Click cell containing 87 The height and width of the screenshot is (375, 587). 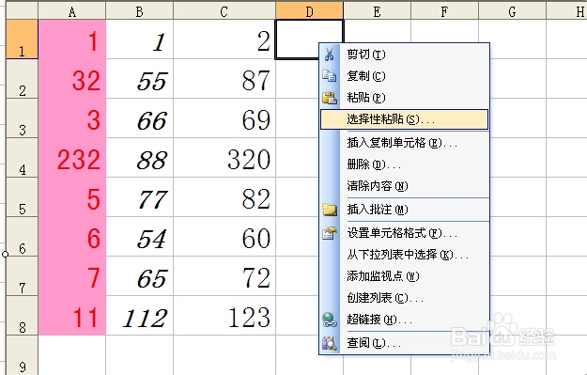[224, 79]
